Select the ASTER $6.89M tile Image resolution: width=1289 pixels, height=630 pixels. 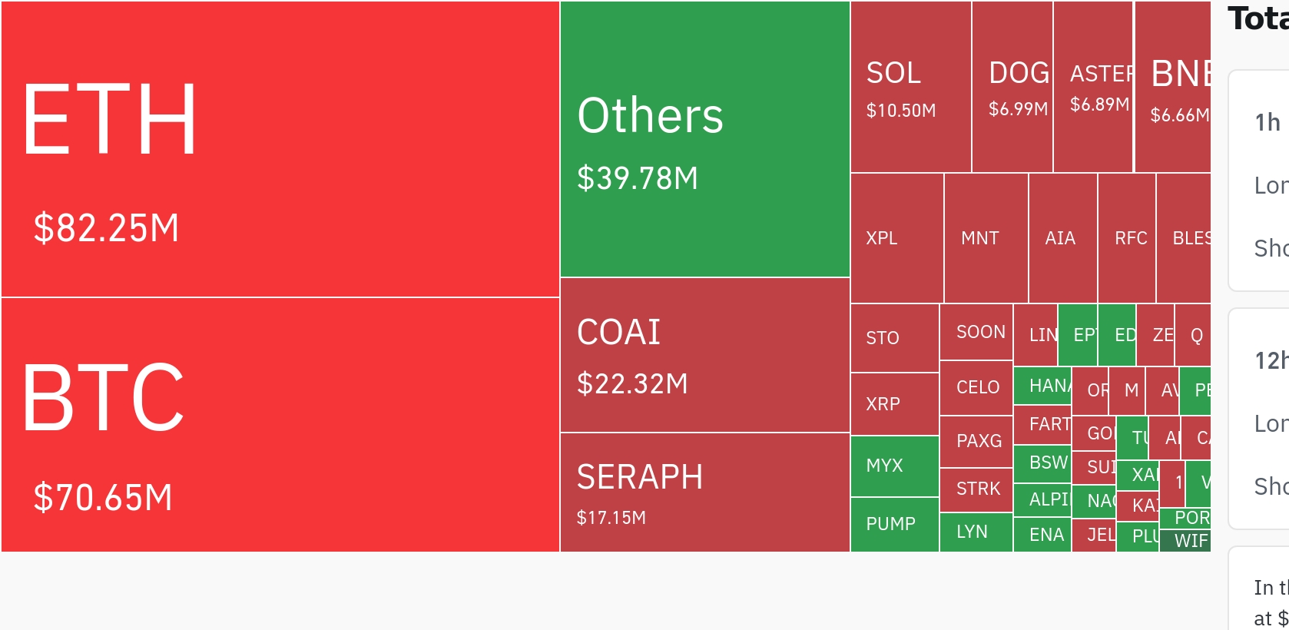click(x=1092, y=87)
